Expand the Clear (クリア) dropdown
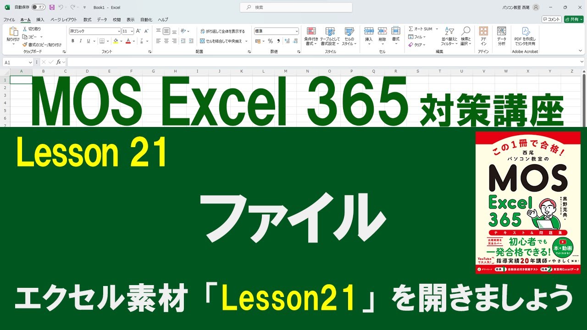 (x=425, y=44)
